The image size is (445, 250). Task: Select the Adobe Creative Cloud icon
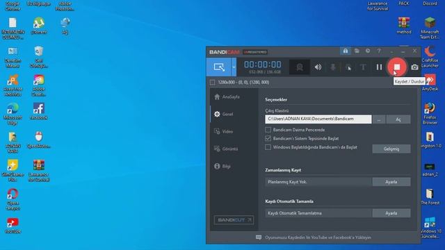(39, 85)
